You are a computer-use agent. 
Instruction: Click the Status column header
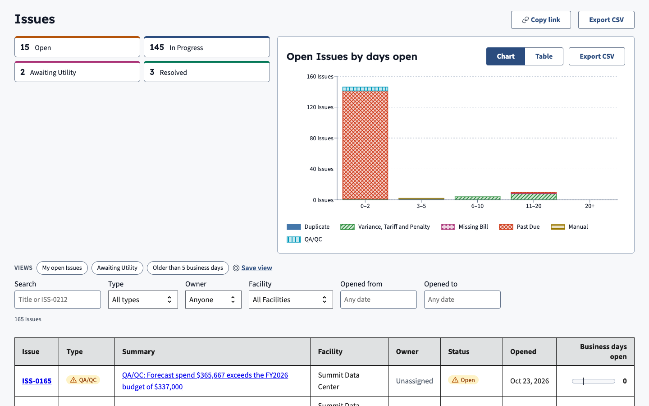472,351
